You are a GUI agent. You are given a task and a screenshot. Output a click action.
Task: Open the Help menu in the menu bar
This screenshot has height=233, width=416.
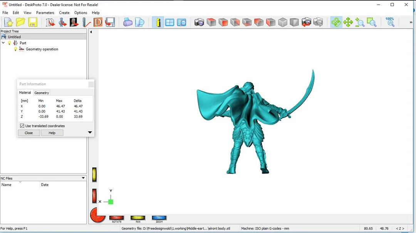click(x=96, y=13)
